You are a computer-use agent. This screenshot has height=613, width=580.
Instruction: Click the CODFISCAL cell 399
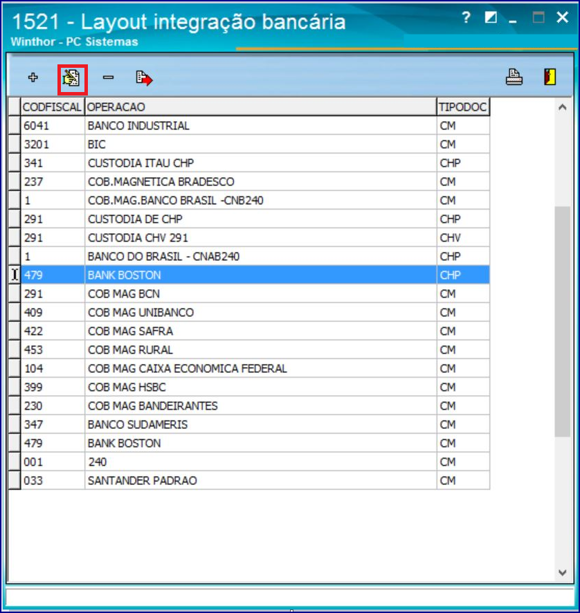pos(53,387)
